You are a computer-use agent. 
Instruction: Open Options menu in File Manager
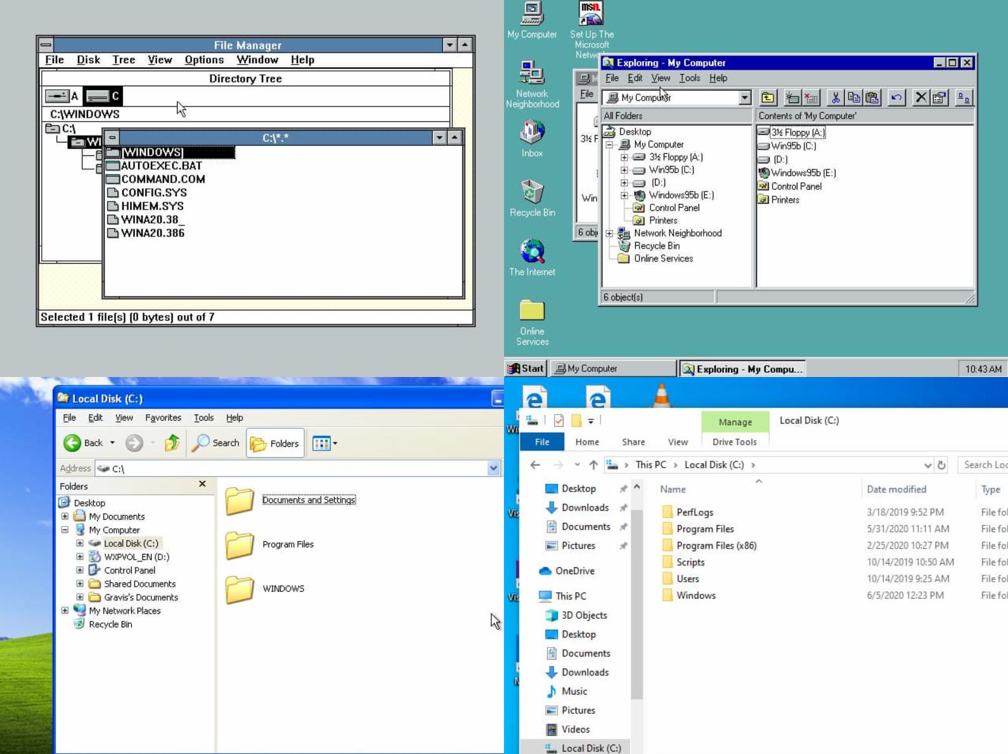point(204,60)
